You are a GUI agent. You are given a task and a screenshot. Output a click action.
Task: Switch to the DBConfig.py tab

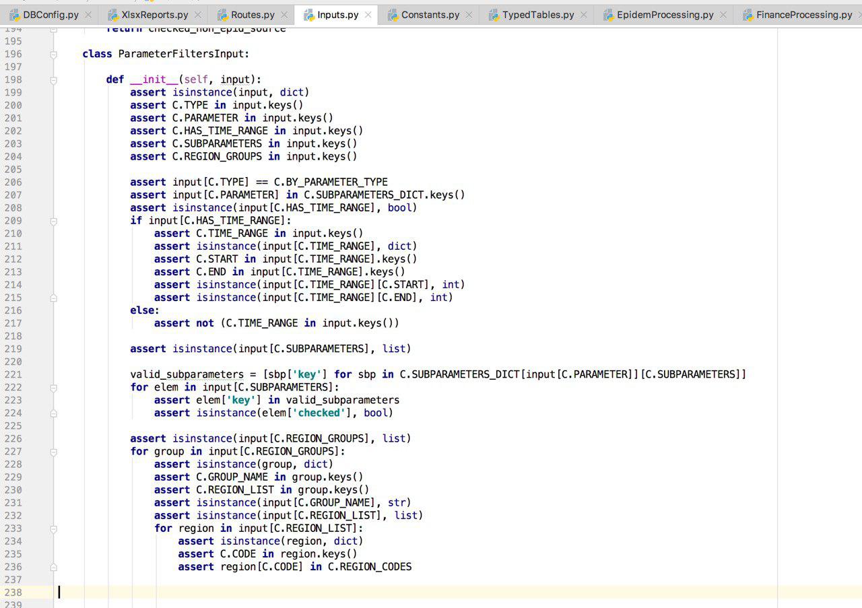tap(51, 14)
